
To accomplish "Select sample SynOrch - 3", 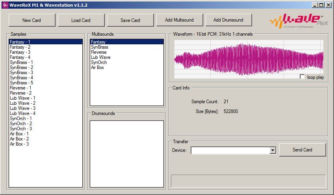I will 46,128.
